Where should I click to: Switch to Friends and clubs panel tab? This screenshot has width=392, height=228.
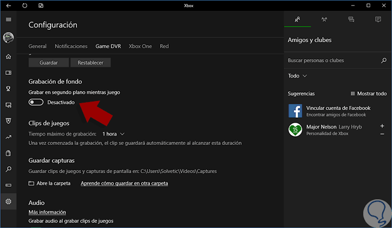(x=297, y=20)
